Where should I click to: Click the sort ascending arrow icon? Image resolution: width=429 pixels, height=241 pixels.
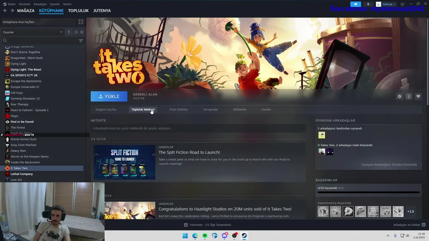click(x=69, y=32)
